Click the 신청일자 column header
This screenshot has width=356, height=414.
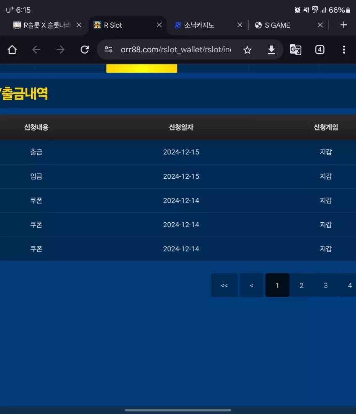click(181, 127)
